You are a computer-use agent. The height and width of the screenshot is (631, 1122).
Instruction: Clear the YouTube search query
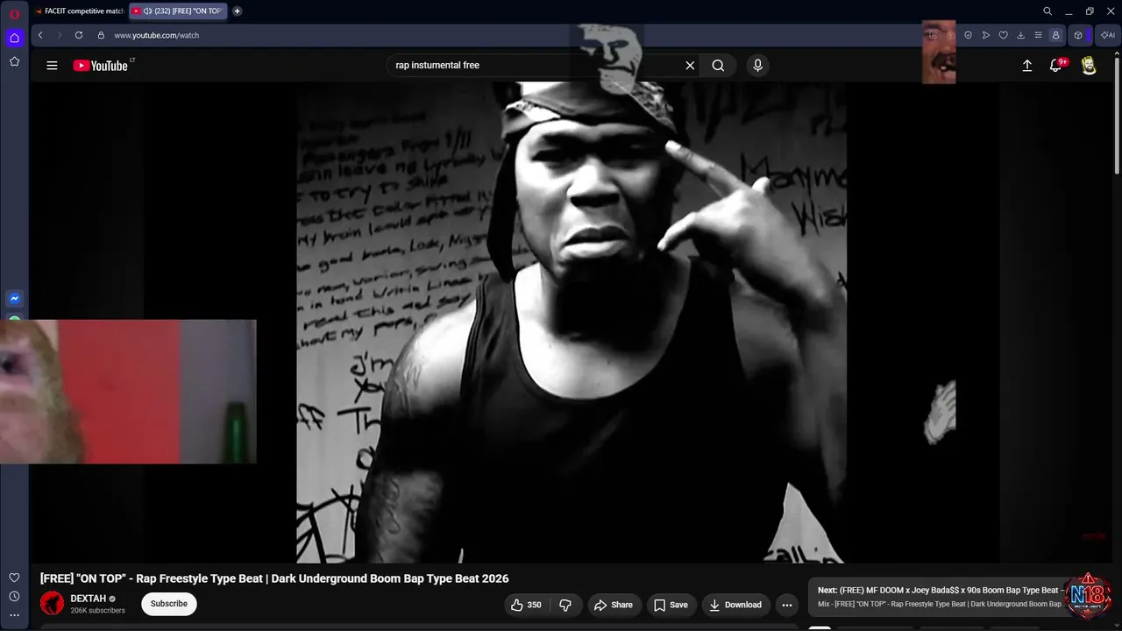tap(690, 65)
